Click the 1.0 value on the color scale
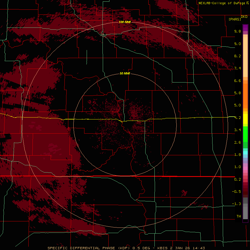 pos(237,167)
